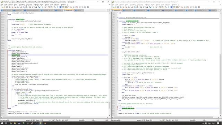Click Zoom In icon in left Notepad++ toolbar
This screenshot has height=125, width=222.
tap(42, 7)
